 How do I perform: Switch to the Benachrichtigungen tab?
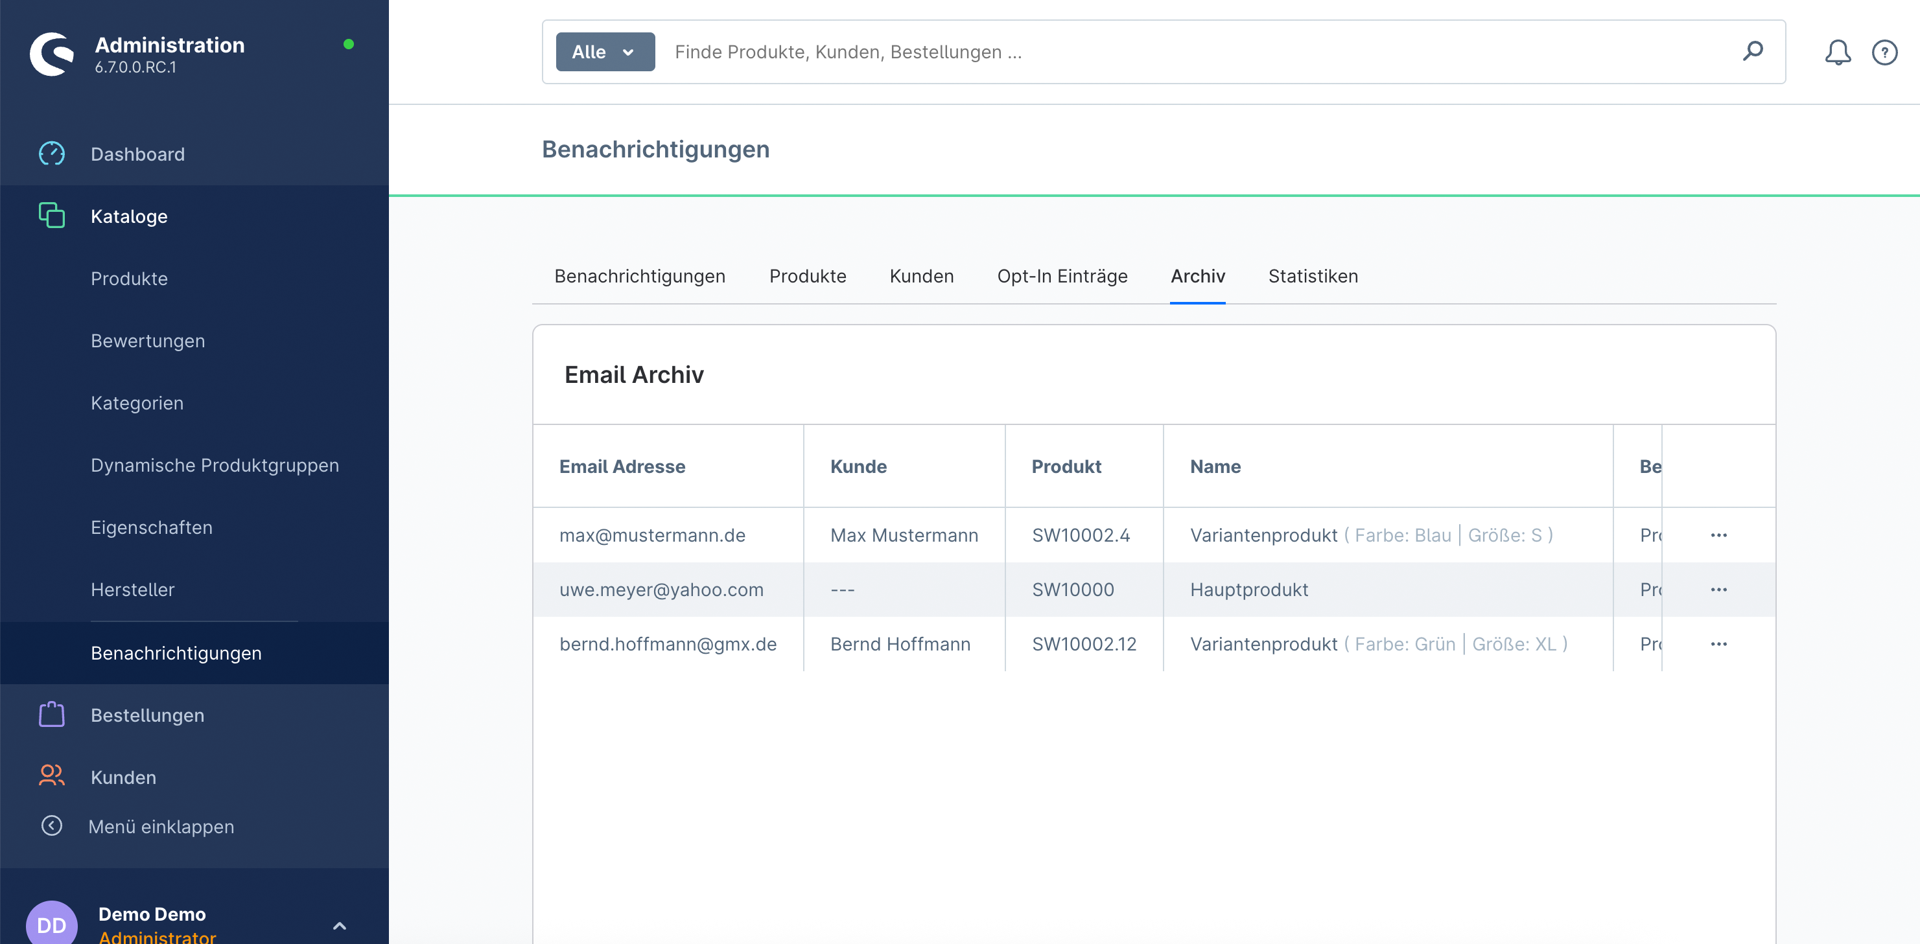[640, 277]
